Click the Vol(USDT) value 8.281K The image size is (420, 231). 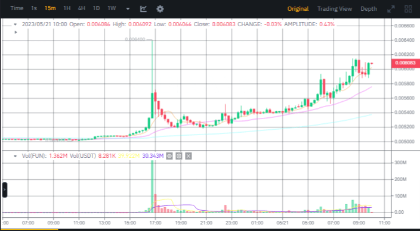pyautogui.click(x=107, y=156)
